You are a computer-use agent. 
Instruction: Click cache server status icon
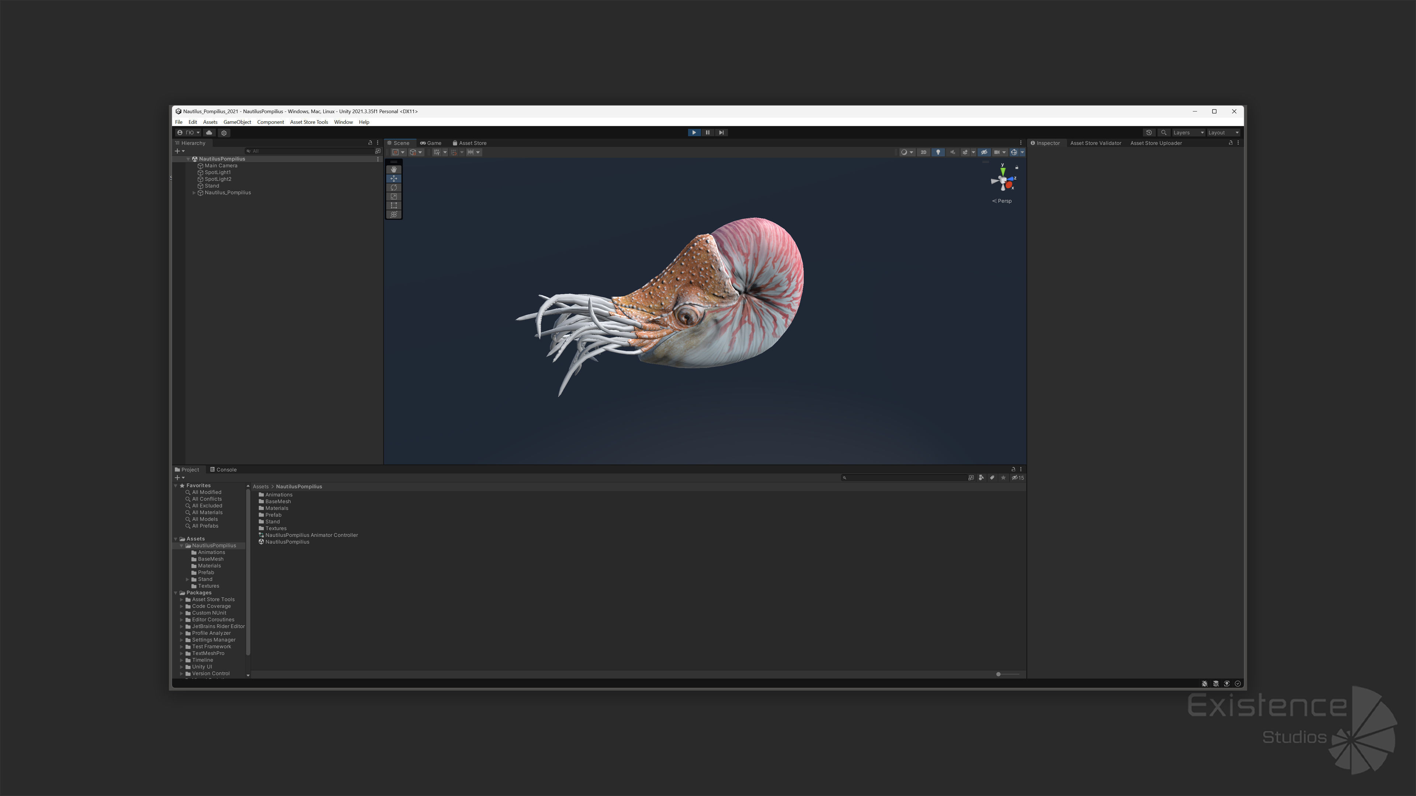(x=1215, y=684)
